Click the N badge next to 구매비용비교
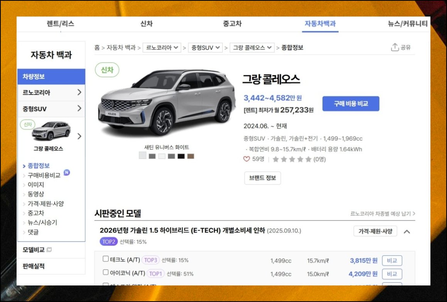 coord(66,172)
